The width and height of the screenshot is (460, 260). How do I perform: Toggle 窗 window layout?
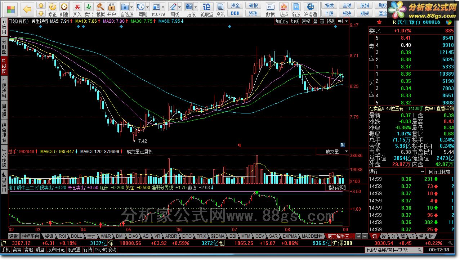[x=322, y=21]
